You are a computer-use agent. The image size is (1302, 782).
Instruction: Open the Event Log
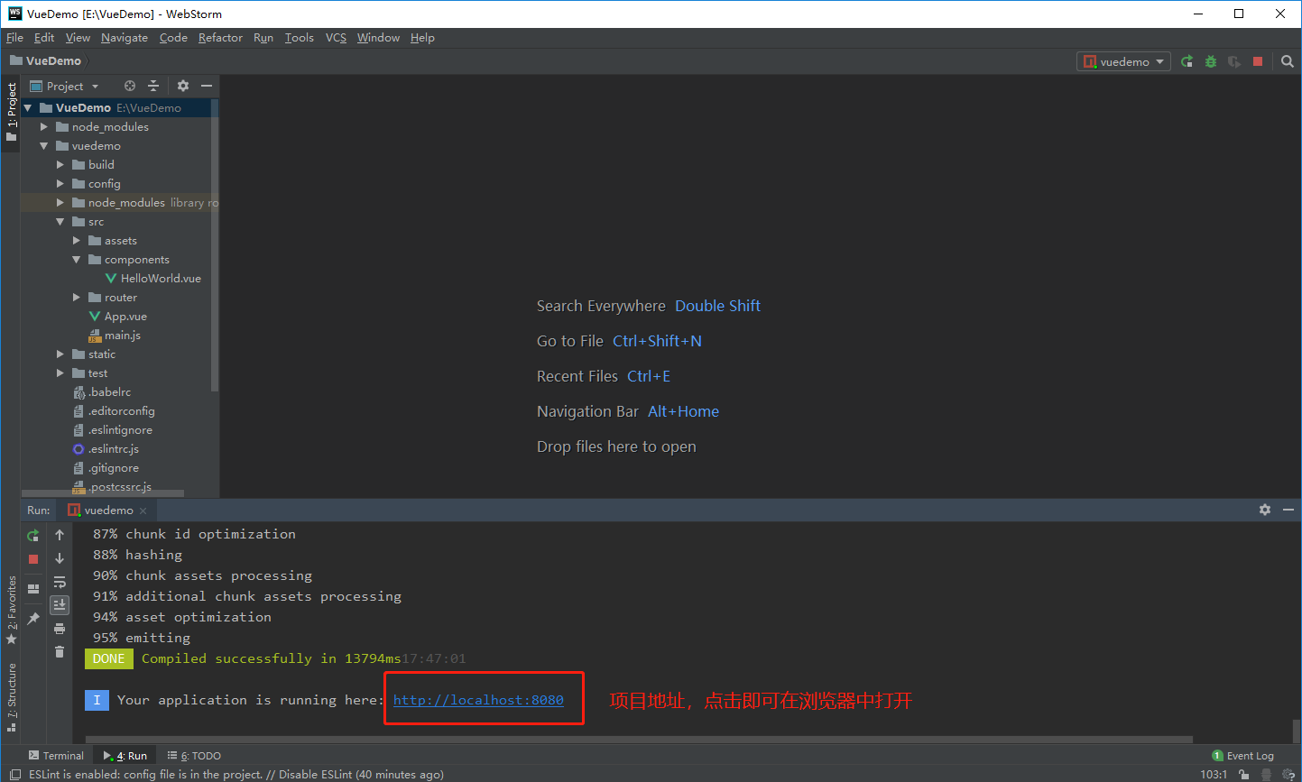[x=1242, y=756]
